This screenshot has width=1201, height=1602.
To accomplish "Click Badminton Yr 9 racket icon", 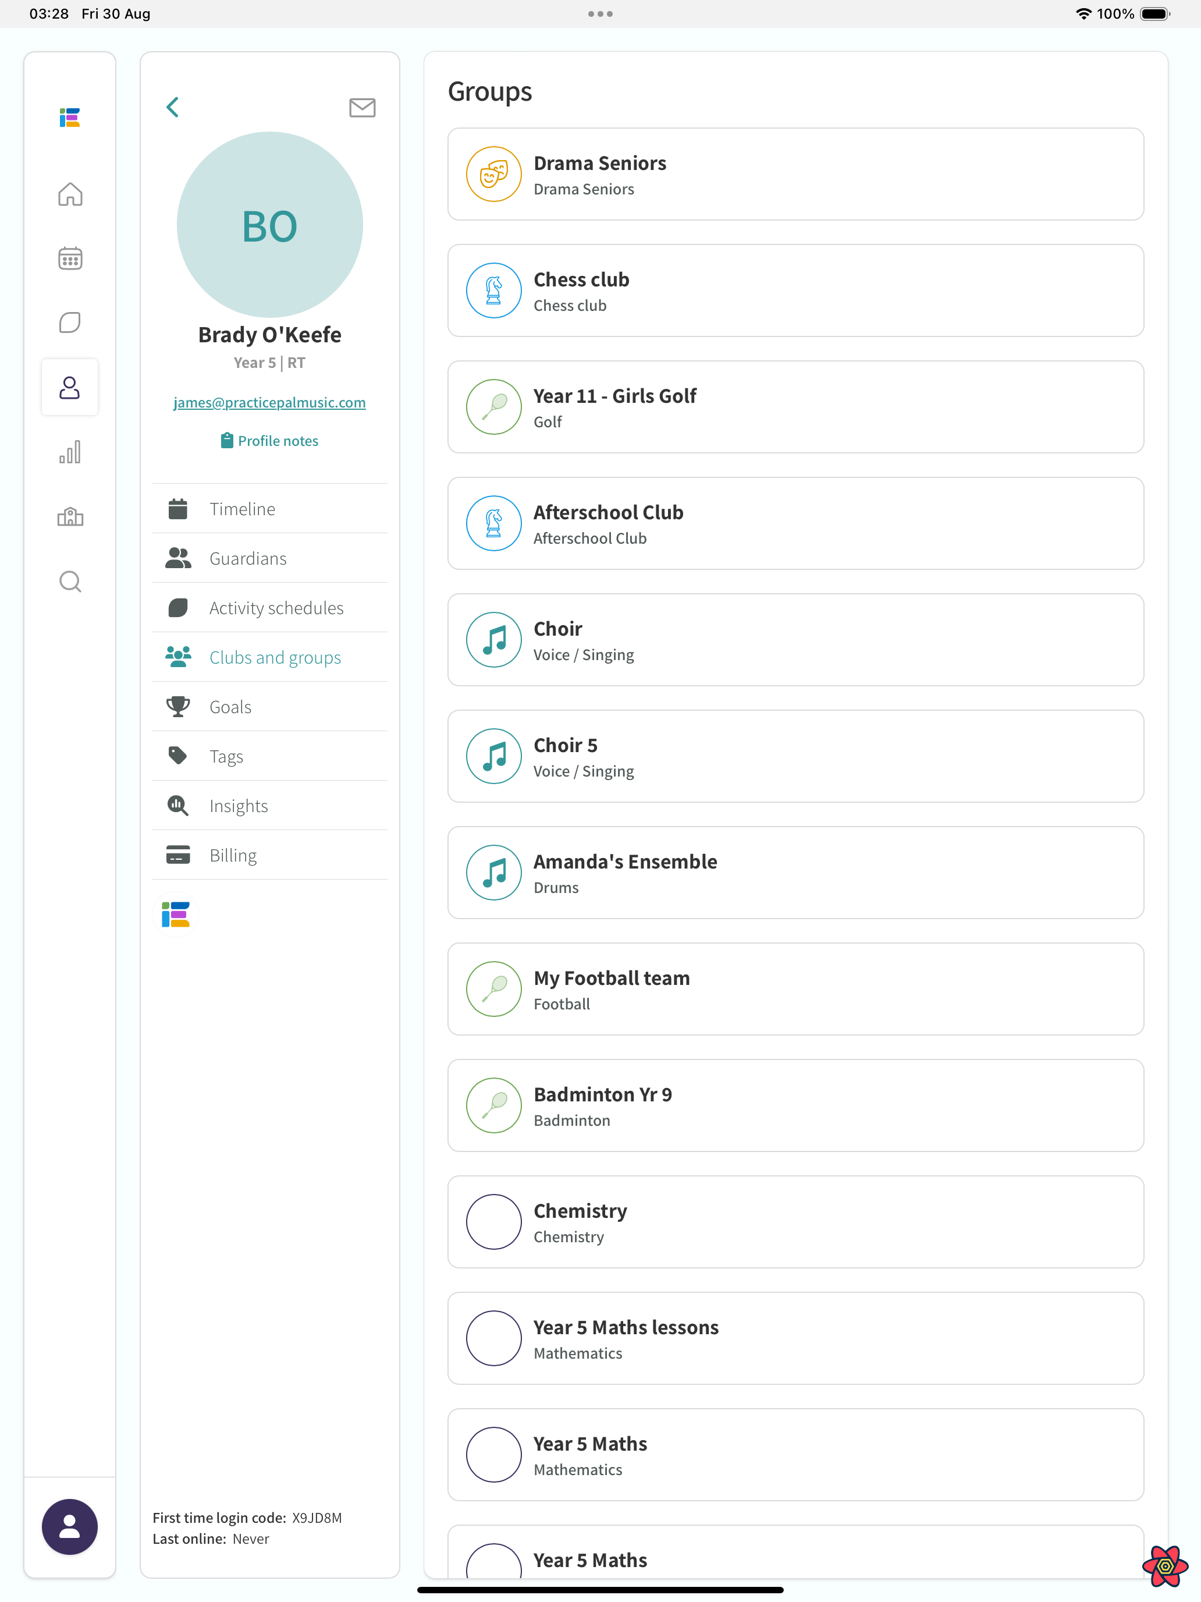I will coord(493,1106).
